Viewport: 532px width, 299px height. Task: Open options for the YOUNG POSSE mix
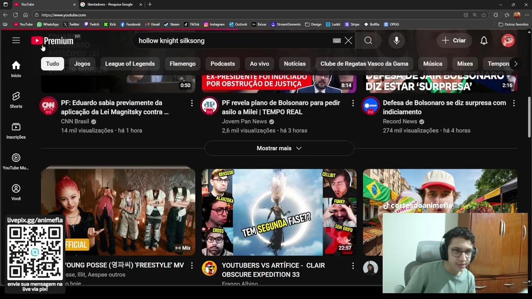[x=192, y=265]
